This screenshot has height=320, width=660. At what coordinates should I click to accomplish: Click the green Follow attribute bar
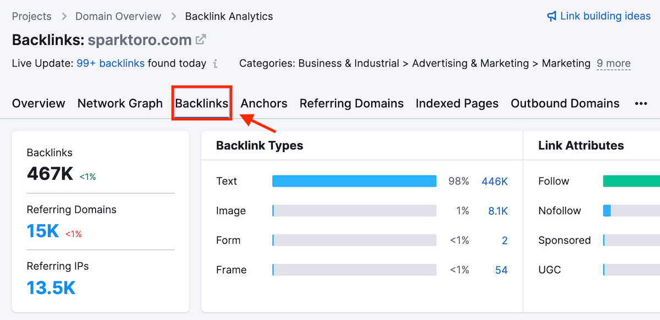[631, 181]
